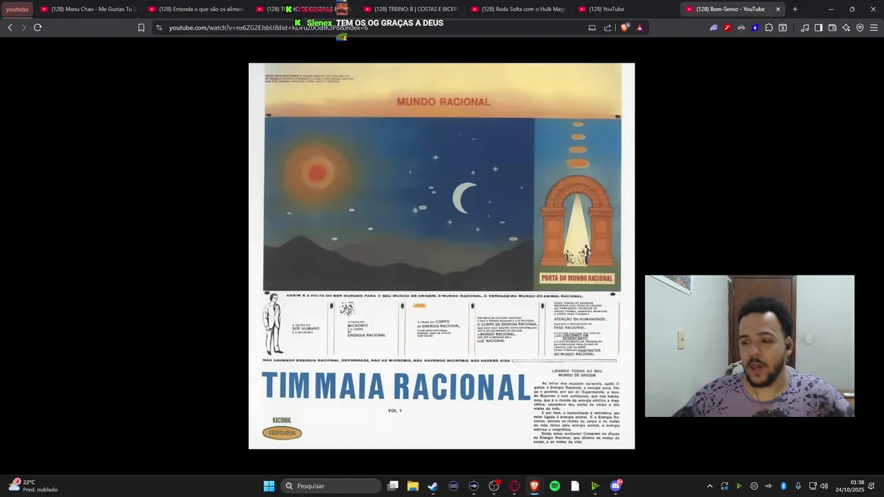Image resolution: width=884 pixels, height=497 pixels.
Task: Open the volume speaker tray icon
Action: point(824,486)
